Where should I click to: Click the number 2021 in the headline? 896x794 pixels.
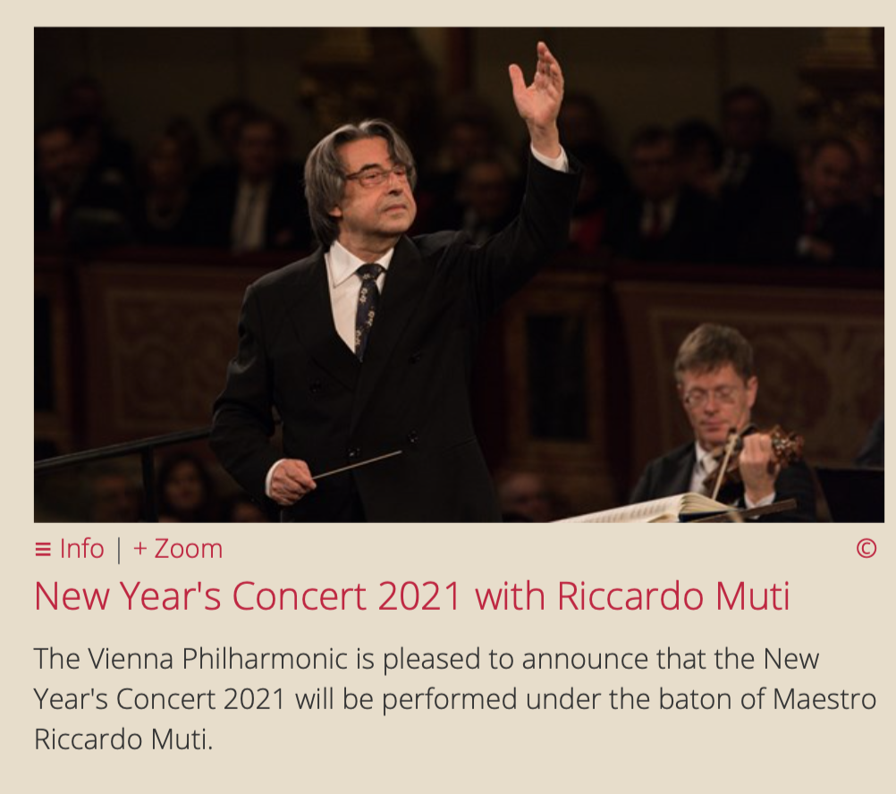418,596
